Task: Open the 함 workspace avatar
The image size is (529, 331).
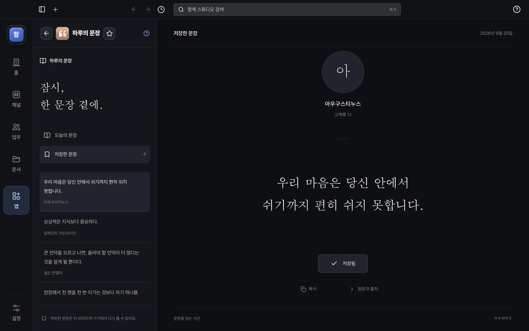Action: tap(17, 35)
